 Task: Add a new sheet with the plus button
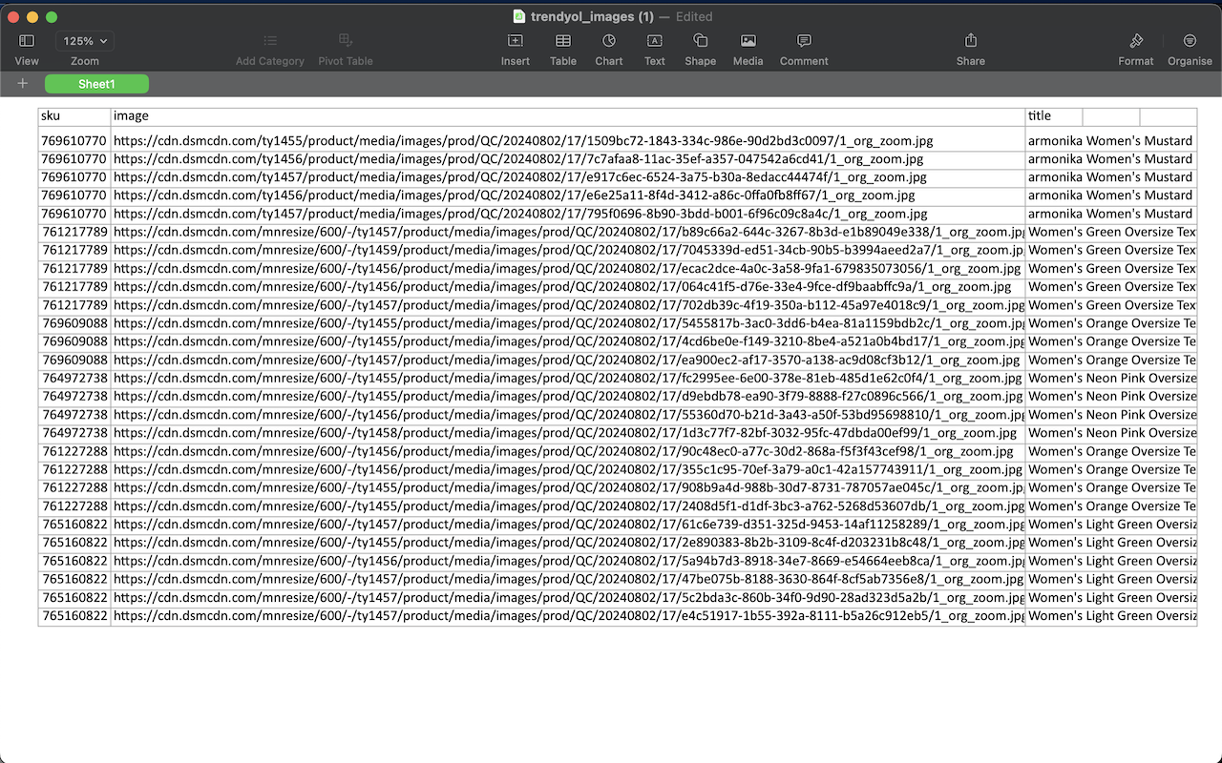point(23,84)
